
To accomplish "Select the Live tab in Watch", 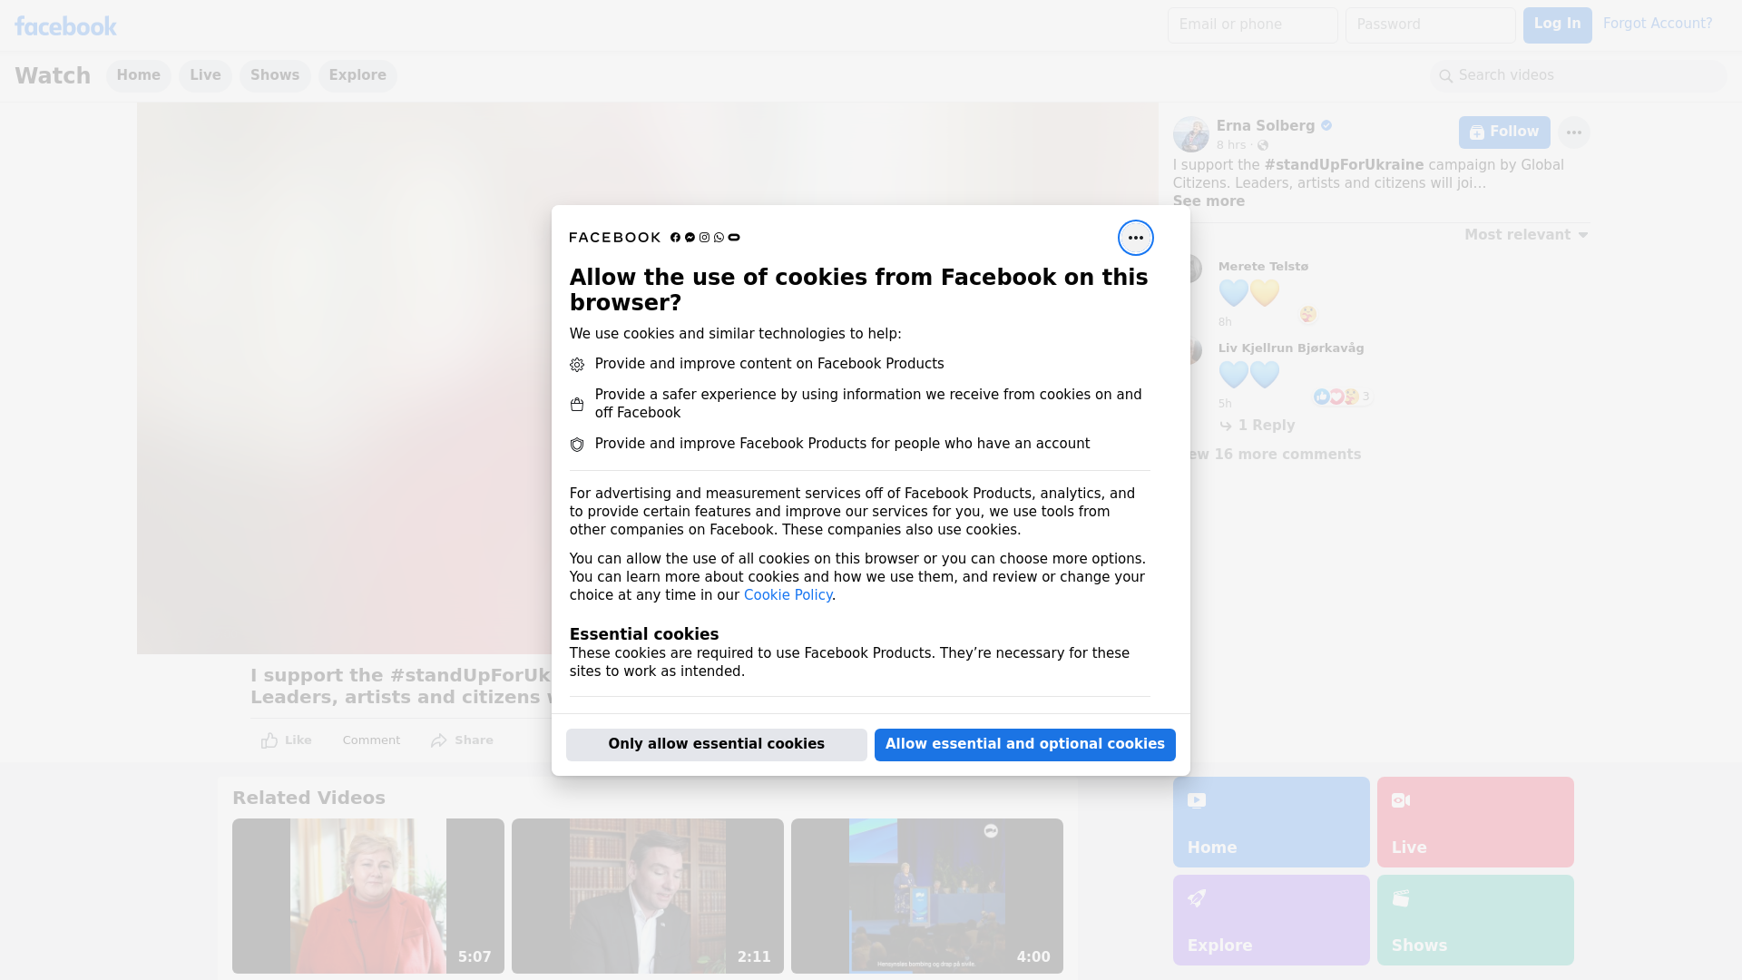I will [205, 75].
